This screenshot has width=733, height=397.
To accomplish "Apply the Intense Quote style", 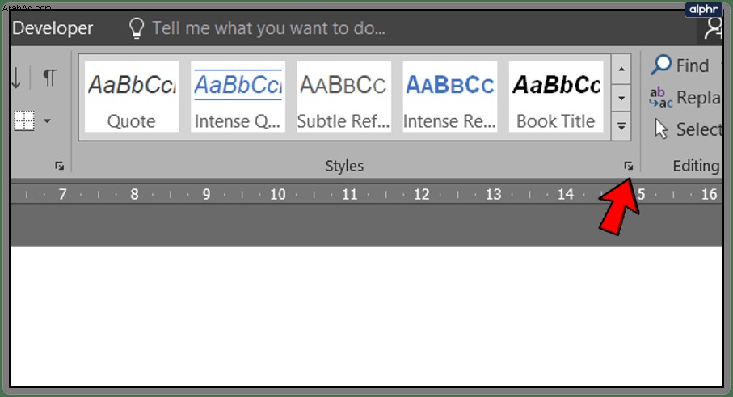I will coord(238,97).
